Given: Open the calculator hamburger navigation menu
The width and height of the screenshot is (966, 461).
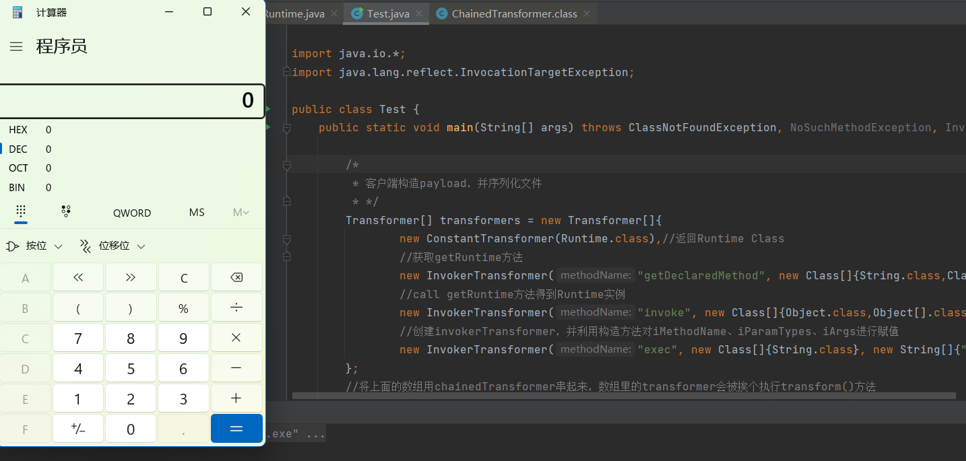Looking at the screenshot, I should (x=16, y=46).
